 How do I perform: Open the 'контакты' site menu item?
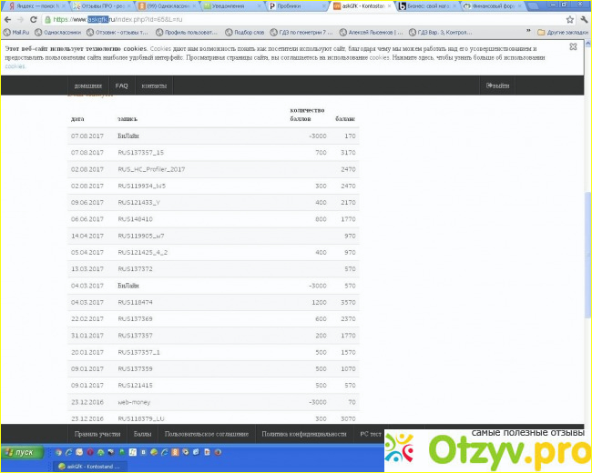[x=154, y=86]
